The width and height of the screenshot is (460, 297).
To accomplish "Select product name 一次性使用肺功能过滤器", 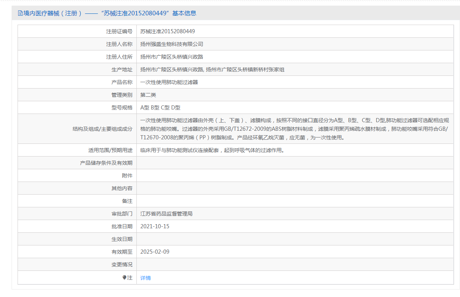I will 169,82.
